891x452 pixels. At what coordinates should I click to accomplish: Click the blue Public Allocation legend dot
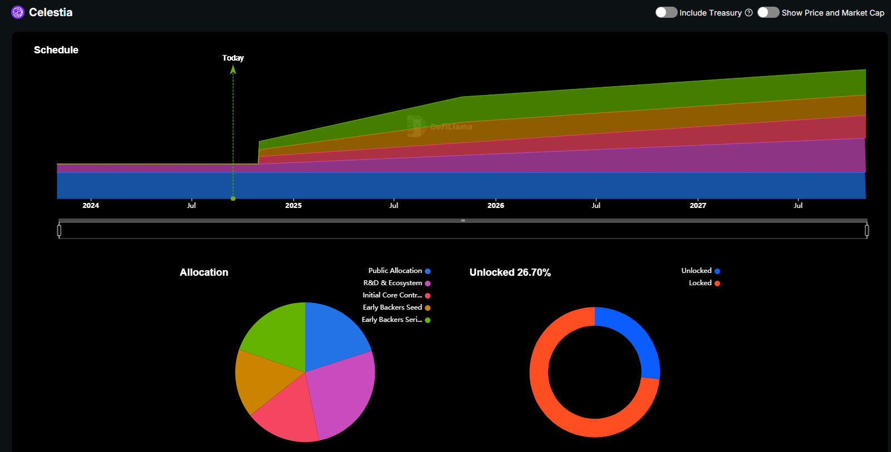pos(428,271)
